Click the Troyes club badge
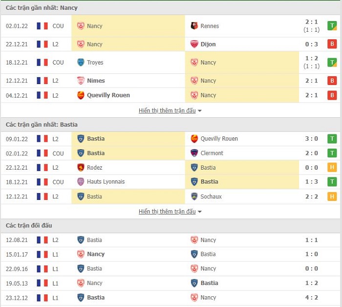The width and height of the screenshot is (342, 307). click(81, 63)
